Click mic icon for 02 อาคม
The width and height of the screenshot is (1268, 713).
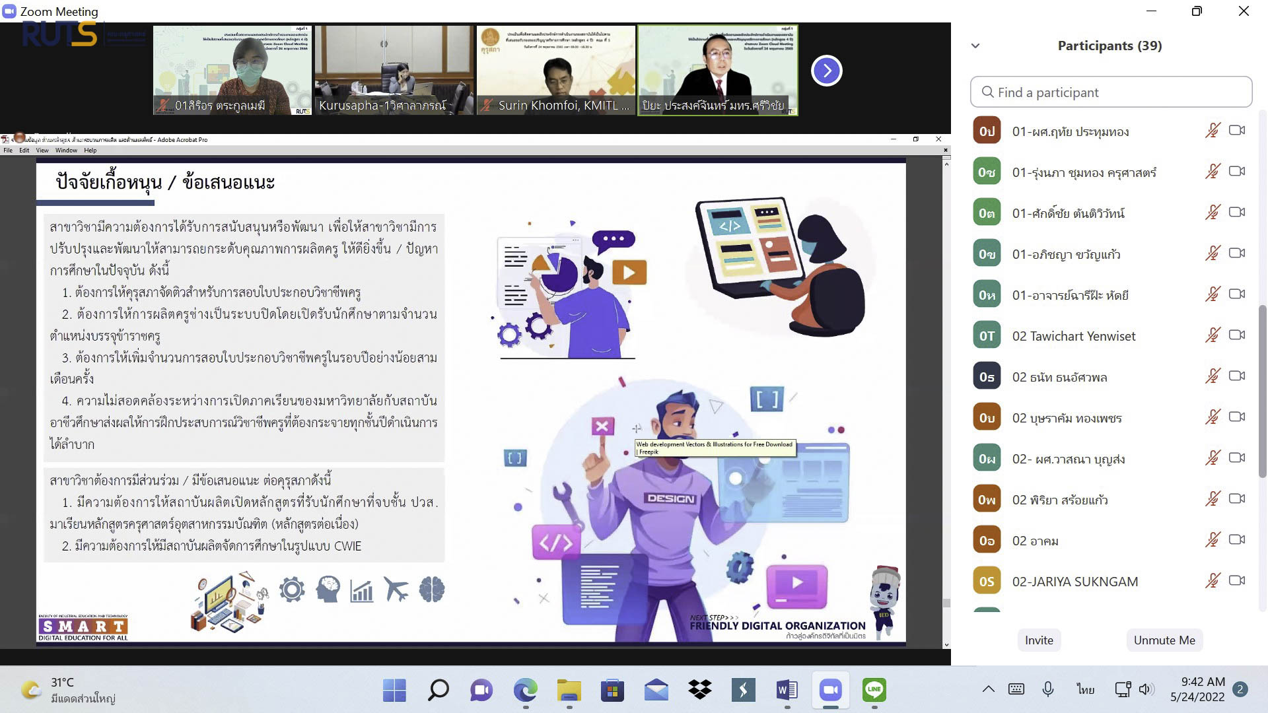(x=1213, y=540)
